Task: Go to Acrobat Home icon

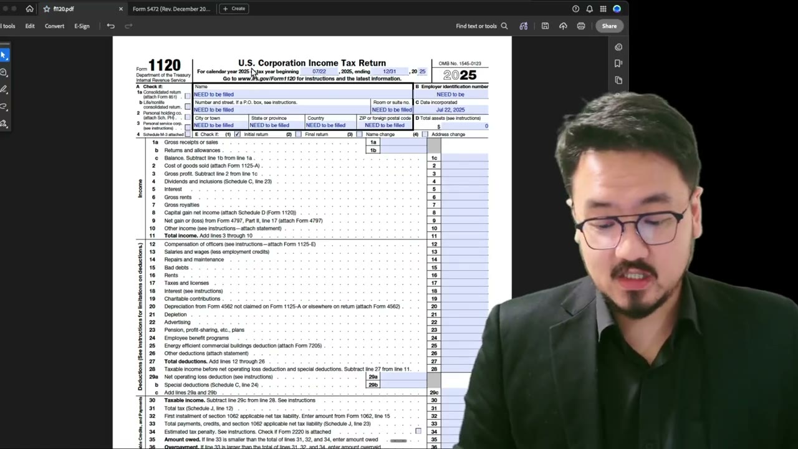Action: [29, 9]
